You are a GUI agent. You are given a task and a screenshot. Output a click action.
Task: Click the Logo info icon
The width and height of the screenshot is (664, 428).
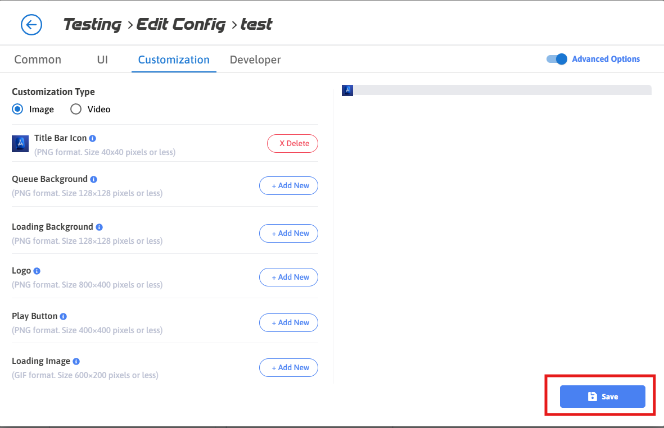37,271
